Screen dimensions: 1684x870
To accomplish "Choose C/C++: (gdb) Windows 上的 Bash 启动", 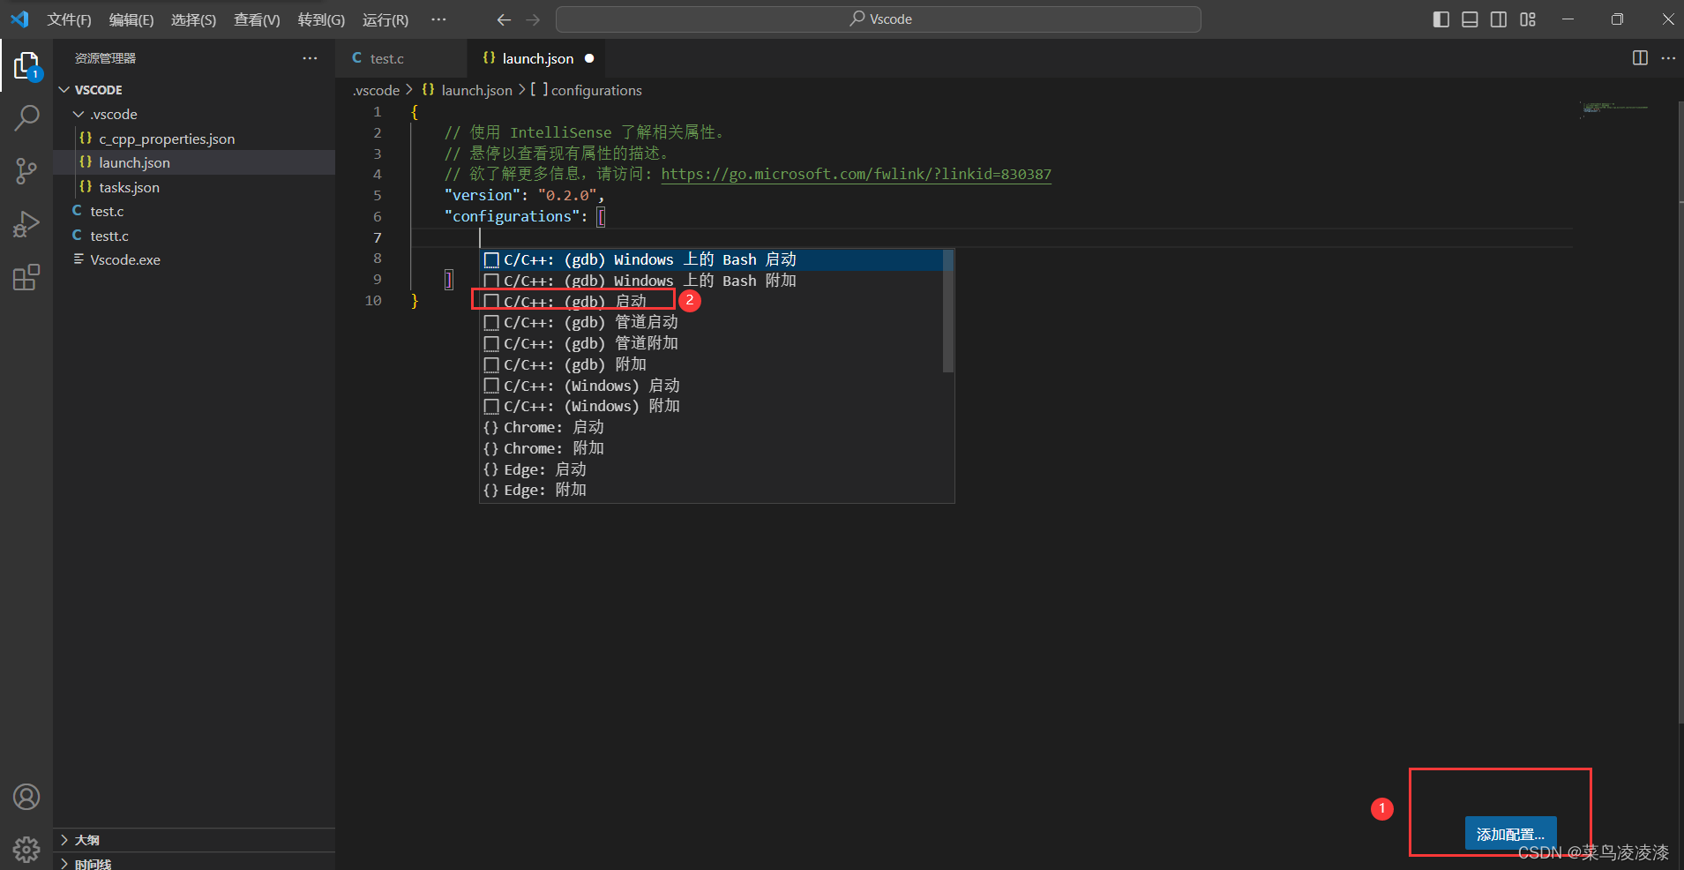I will 711,259.
